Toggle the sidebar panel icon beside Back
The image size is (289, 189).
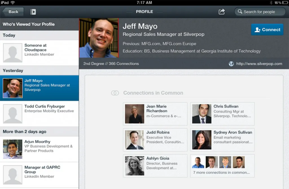[33, 12]
